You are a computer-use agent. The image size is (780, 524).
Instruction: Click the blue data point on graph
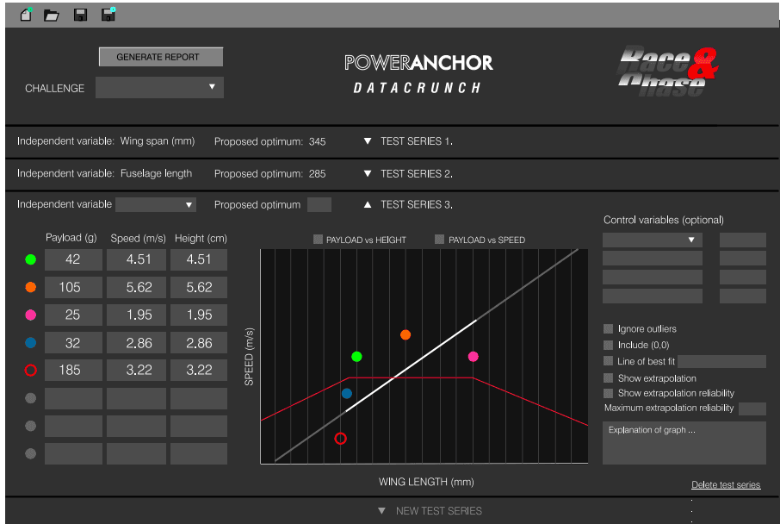pos(347,394)
